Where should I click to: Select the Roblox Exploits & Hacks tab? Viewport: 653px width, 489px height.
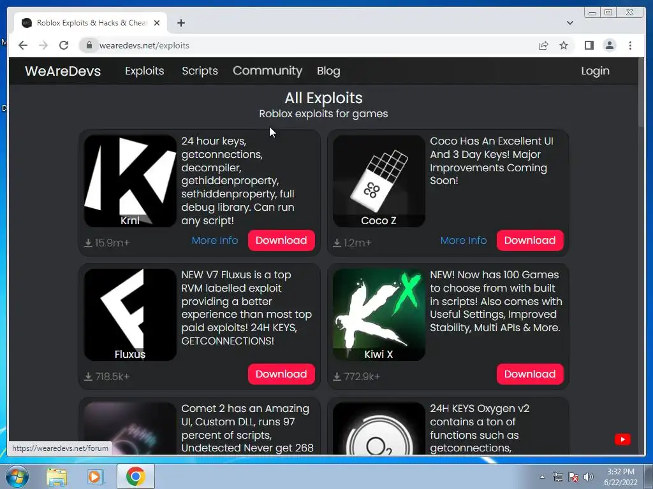[x=91, y=23]
